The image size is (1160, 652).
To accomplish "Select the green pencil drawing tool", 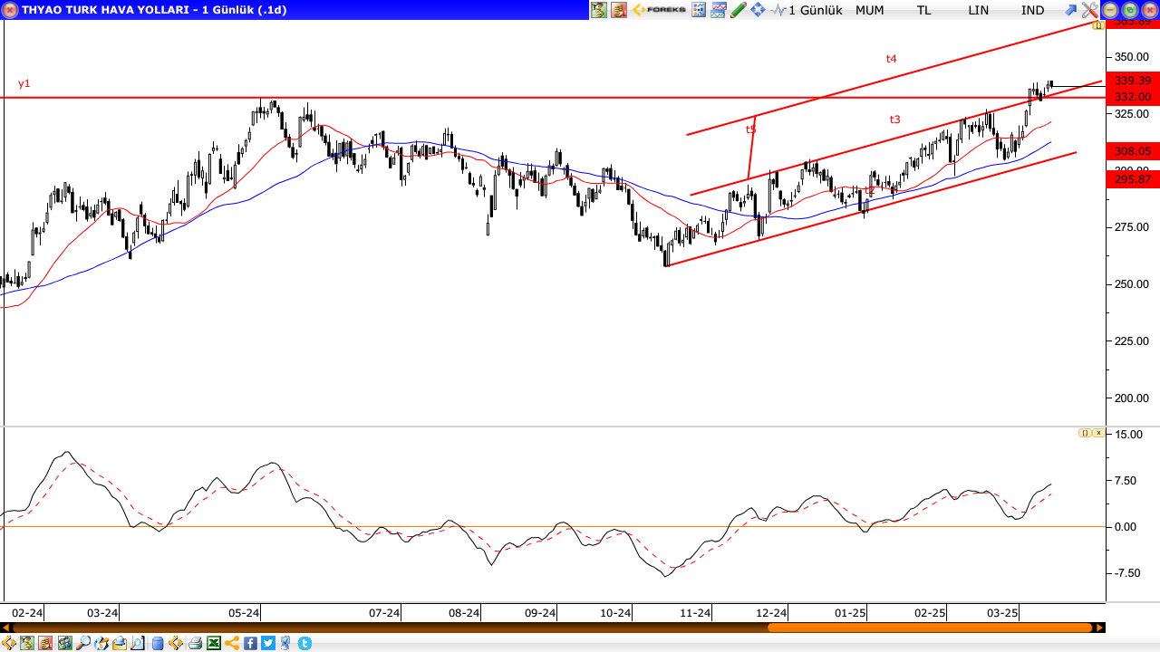I will tap(738, 10).
